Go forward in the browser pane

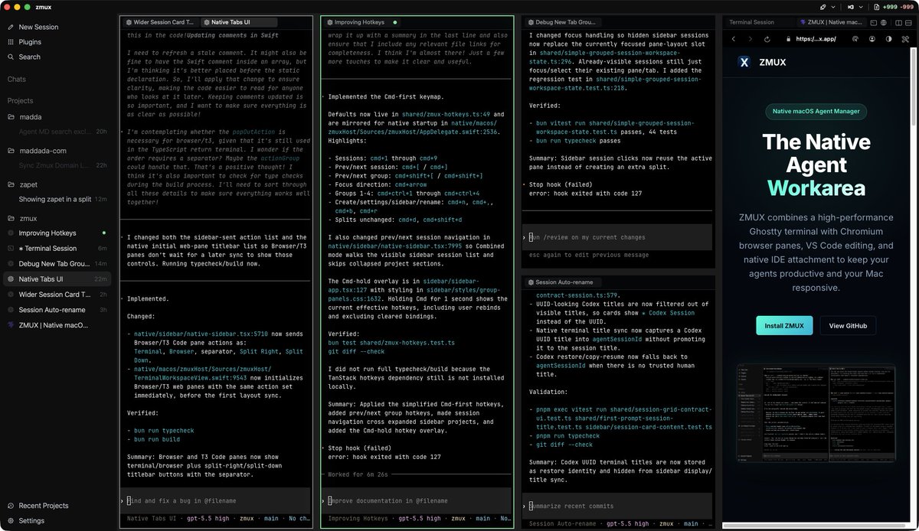(x=751, y=39)
